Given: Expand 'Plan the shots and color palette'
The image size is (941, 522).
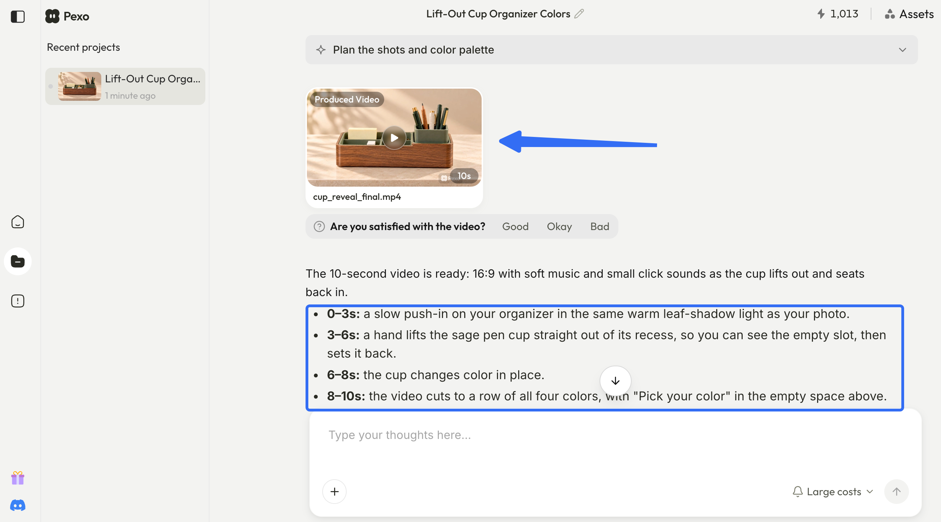Looking at the screenshot, I should tap(611, 50).
